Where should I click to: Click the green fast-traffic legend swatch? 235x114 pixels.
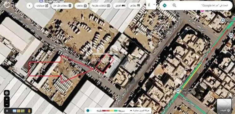point(116,111)
